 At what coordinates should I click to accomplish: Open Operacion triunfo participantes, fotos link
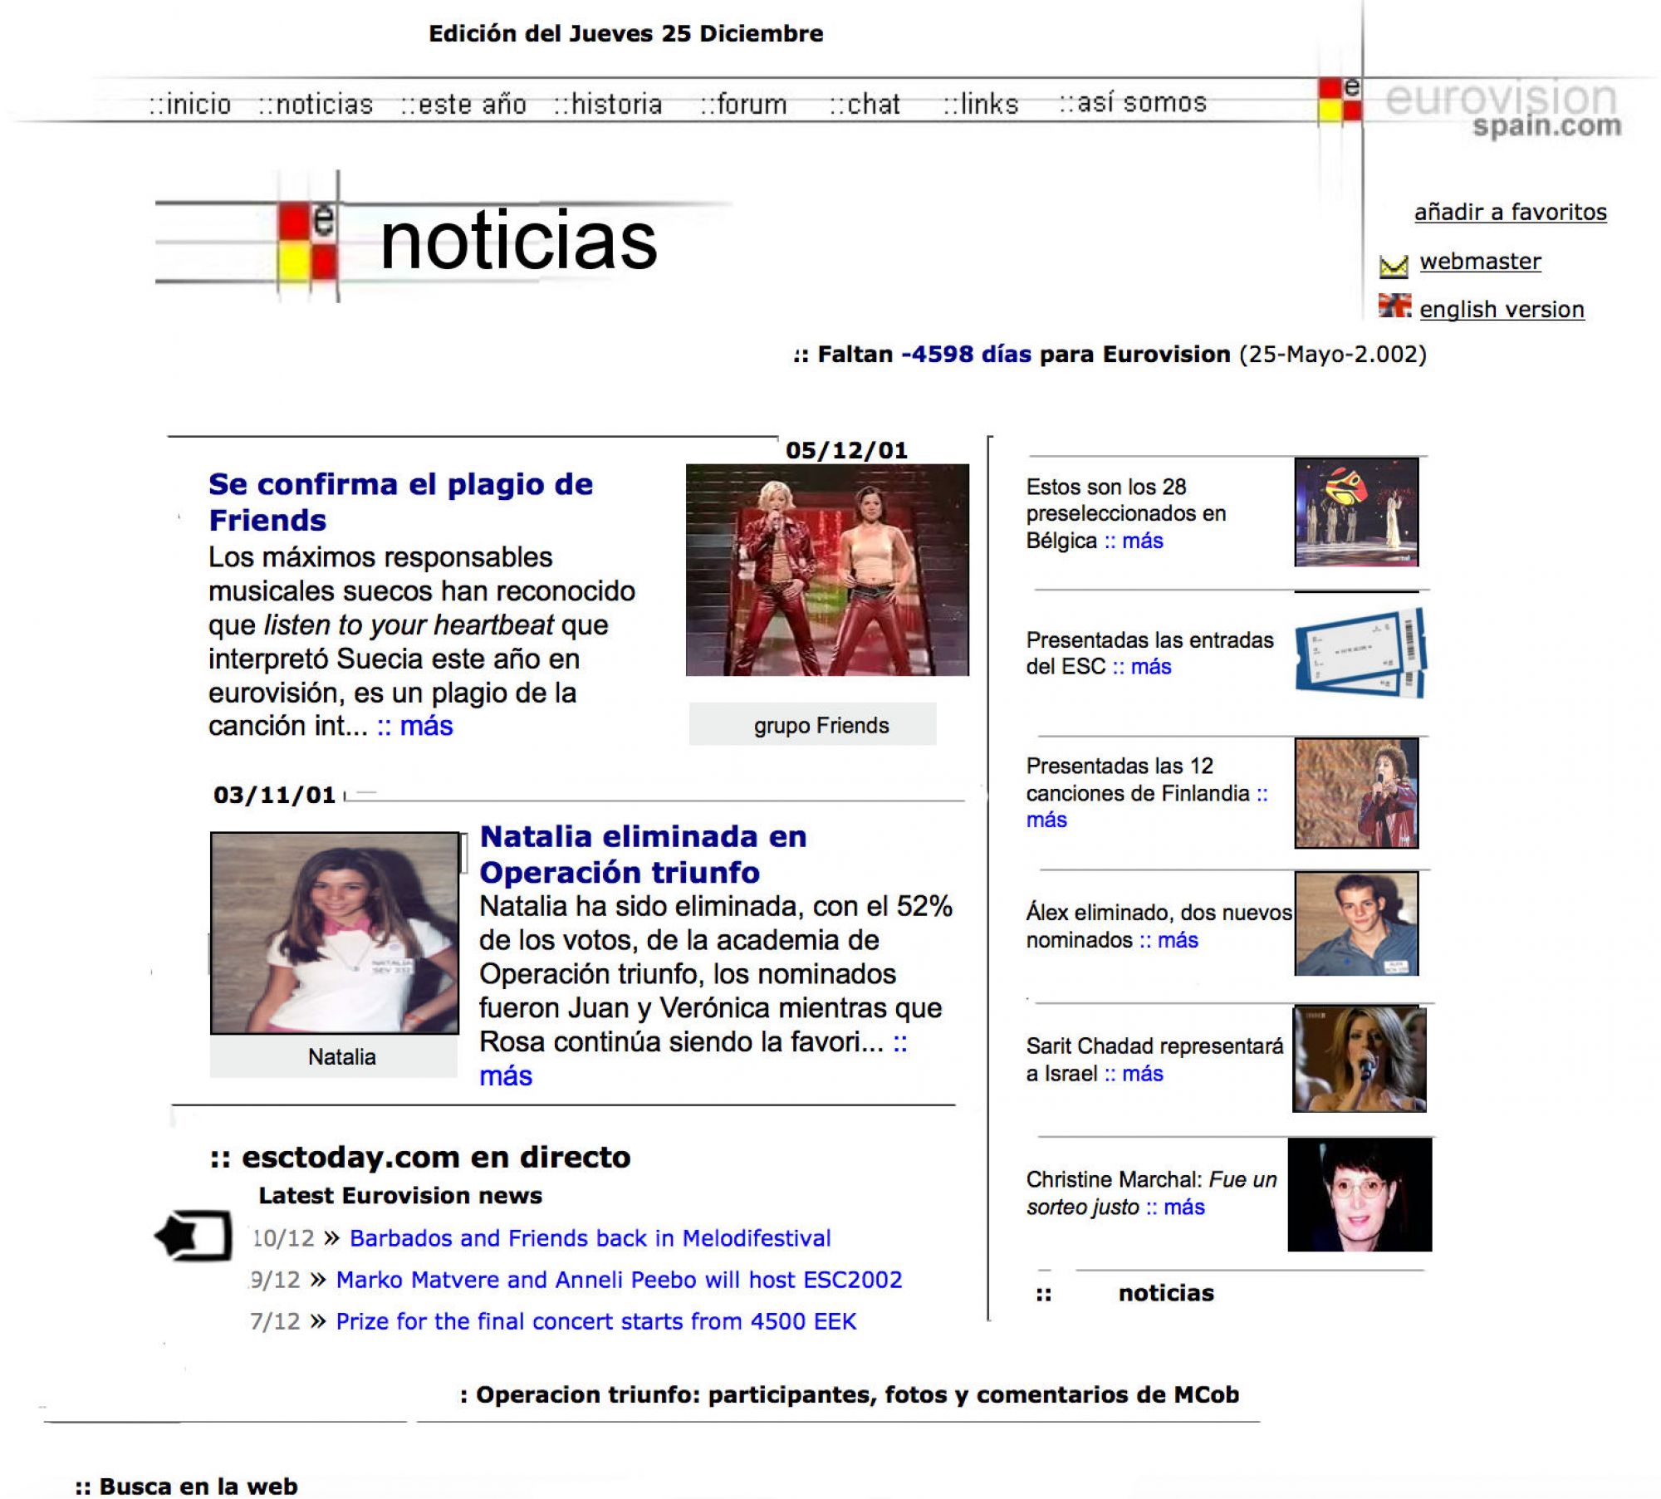click(850, 1394)
